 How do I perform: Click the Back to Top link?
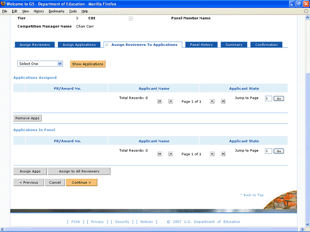[x=252, y=195]
